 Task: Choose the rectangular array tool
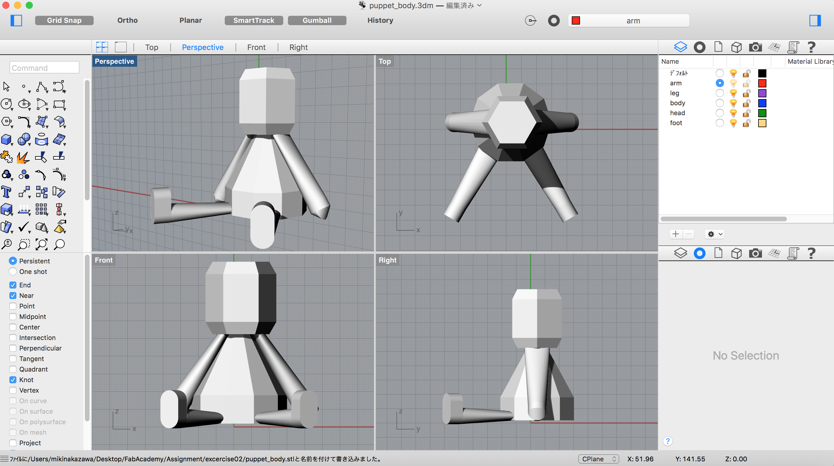tap(42, 210)
